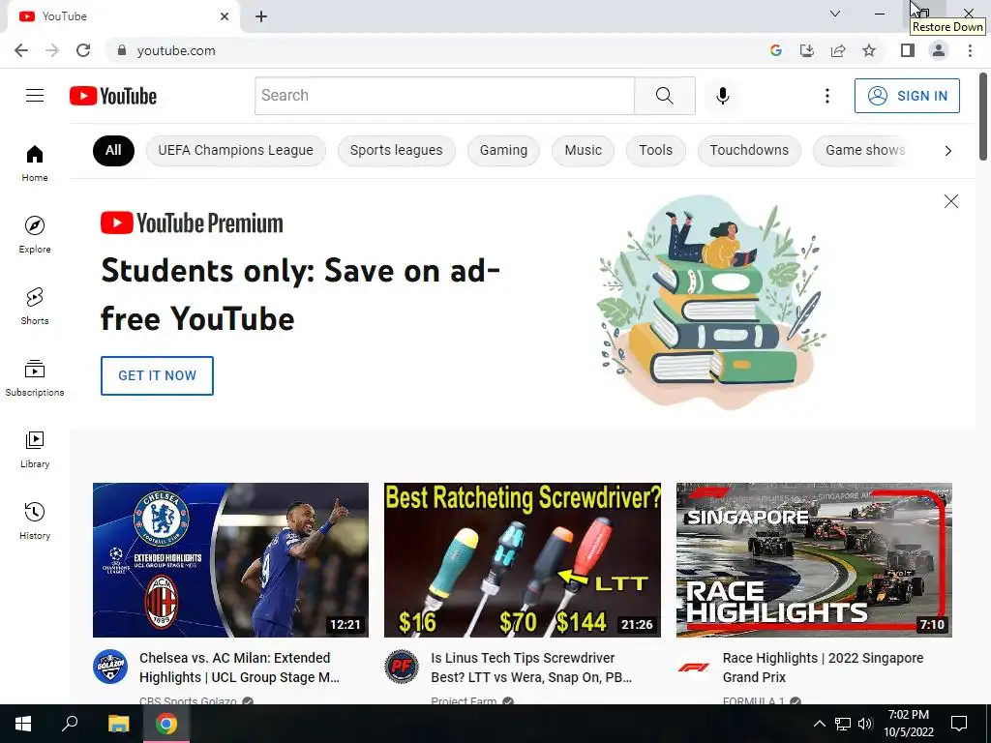Open Formula 1 channel avatar

[x=693, y=667]
